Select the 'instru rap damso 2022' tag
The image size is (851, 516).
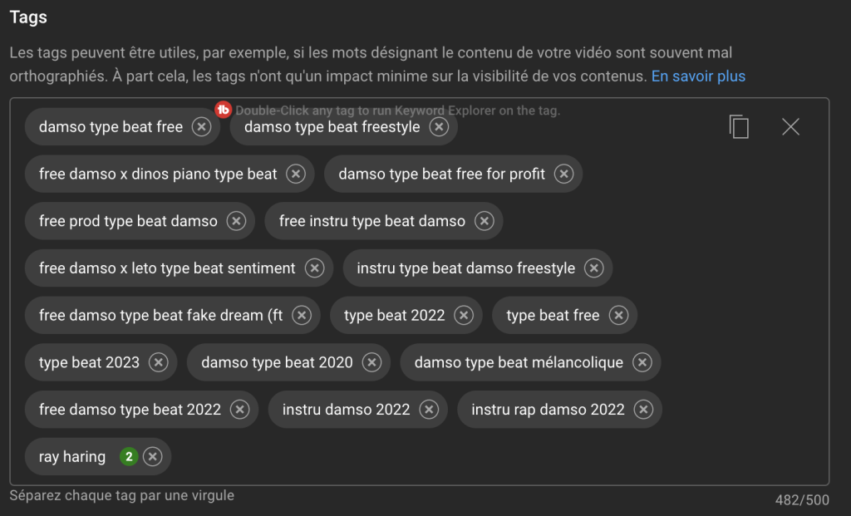(x=548, y=410)
